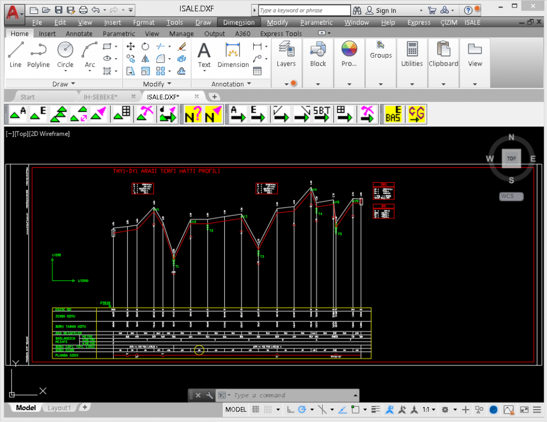547x422 pixels.
Task: Open the Parametric menu
Action: click(316, 22)
